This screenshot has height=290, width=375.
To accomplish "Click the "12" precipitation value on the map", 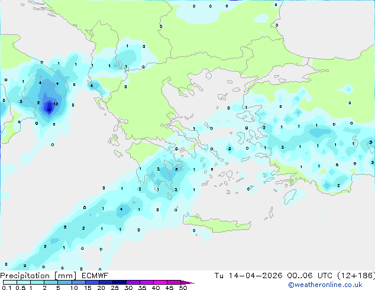I will [56, 104].
